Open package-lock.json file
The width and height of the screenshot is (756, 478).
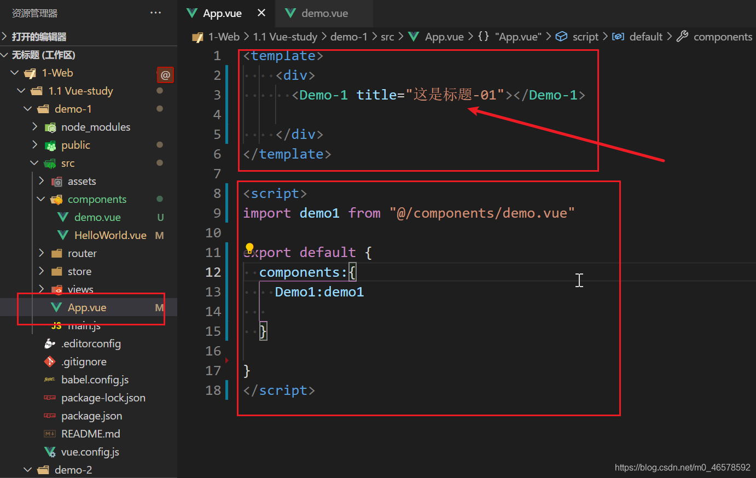point(103,398)
